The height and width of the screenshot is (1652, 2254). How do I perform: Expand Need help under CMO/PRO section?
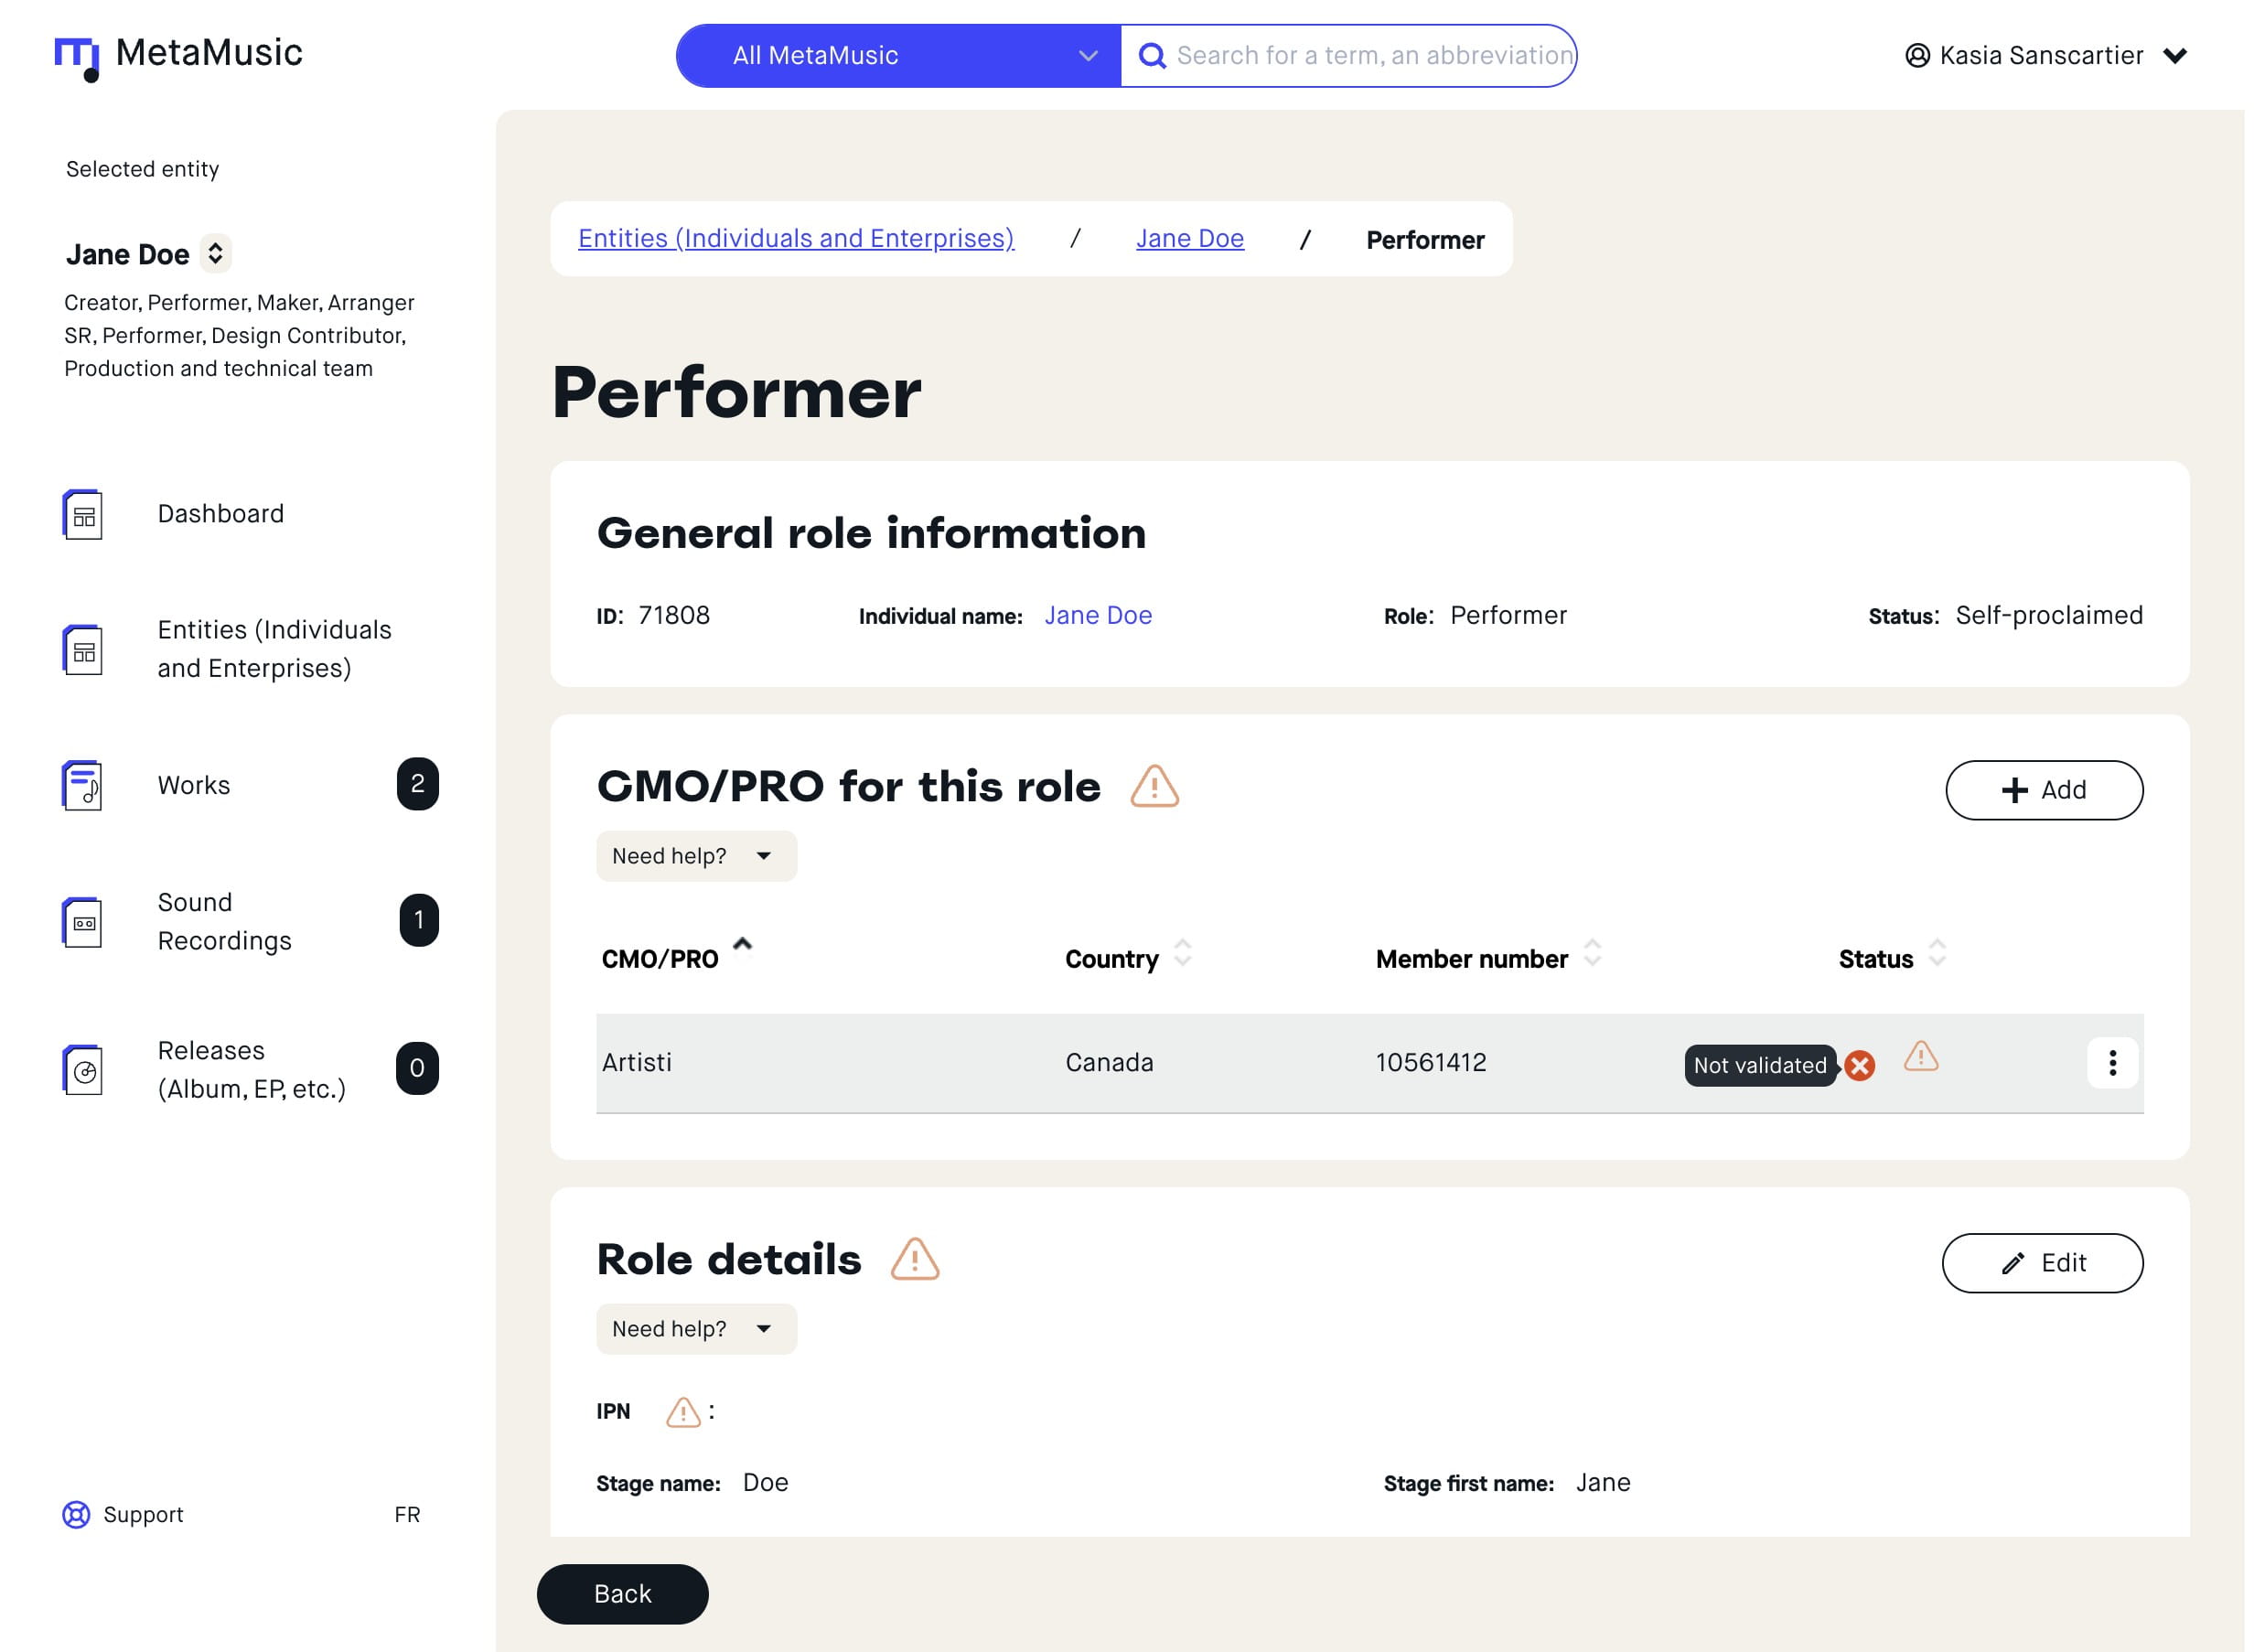[x=696, y=856]
